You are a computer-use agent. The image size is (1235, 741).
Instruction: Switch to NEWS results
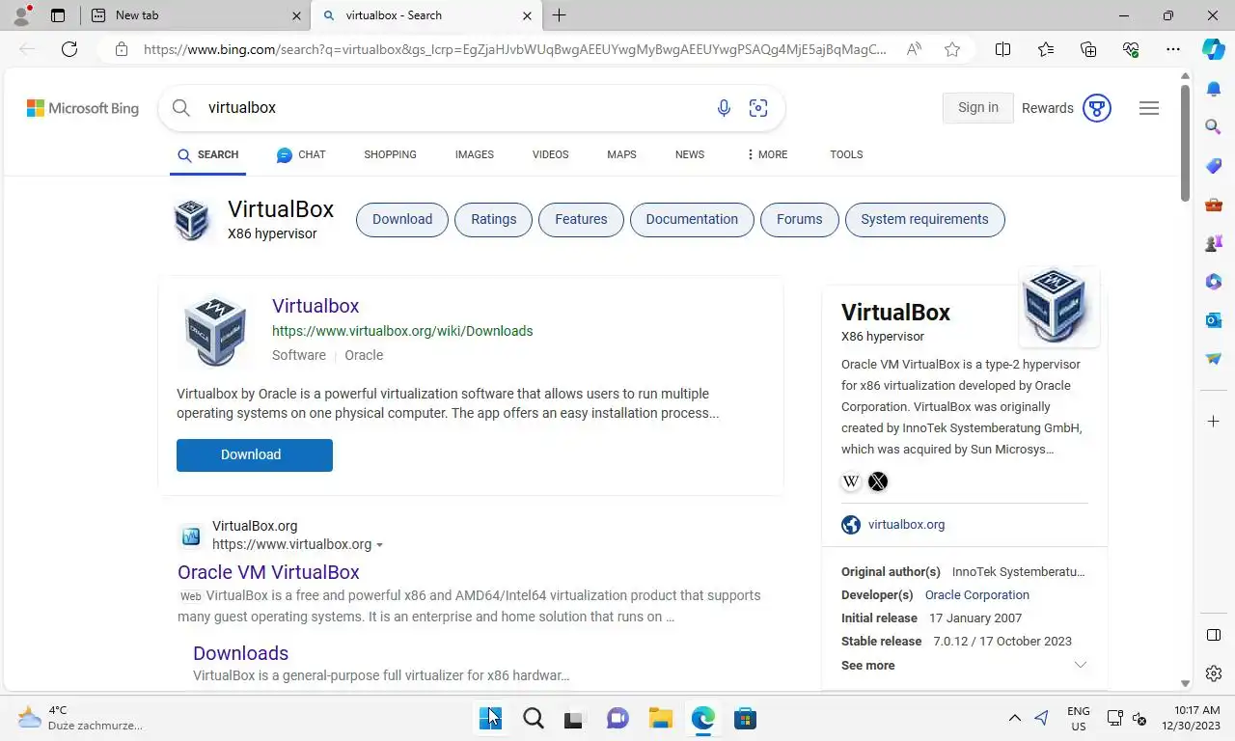tap(690, 154)
